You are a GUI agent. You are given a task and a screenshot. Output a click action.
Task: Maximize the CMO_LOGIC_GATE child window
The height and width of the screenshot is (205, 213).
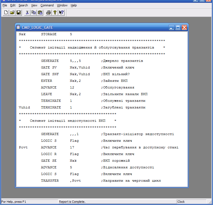(178, 27)
